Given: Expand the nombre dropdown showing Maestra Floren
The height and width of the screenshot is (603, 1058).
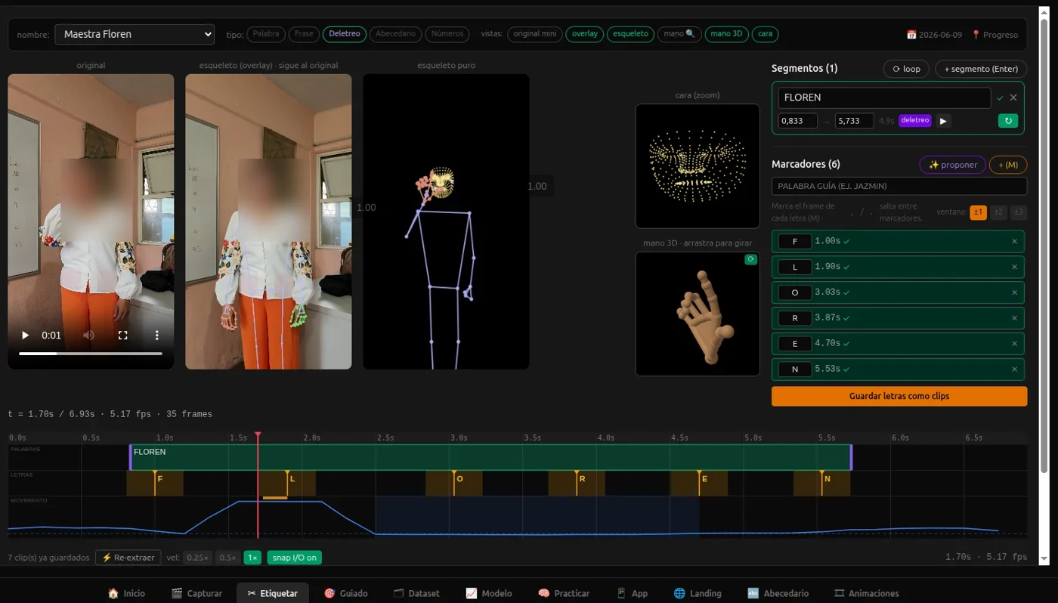Looking at the screenshot, I should (x=135, y=34).
